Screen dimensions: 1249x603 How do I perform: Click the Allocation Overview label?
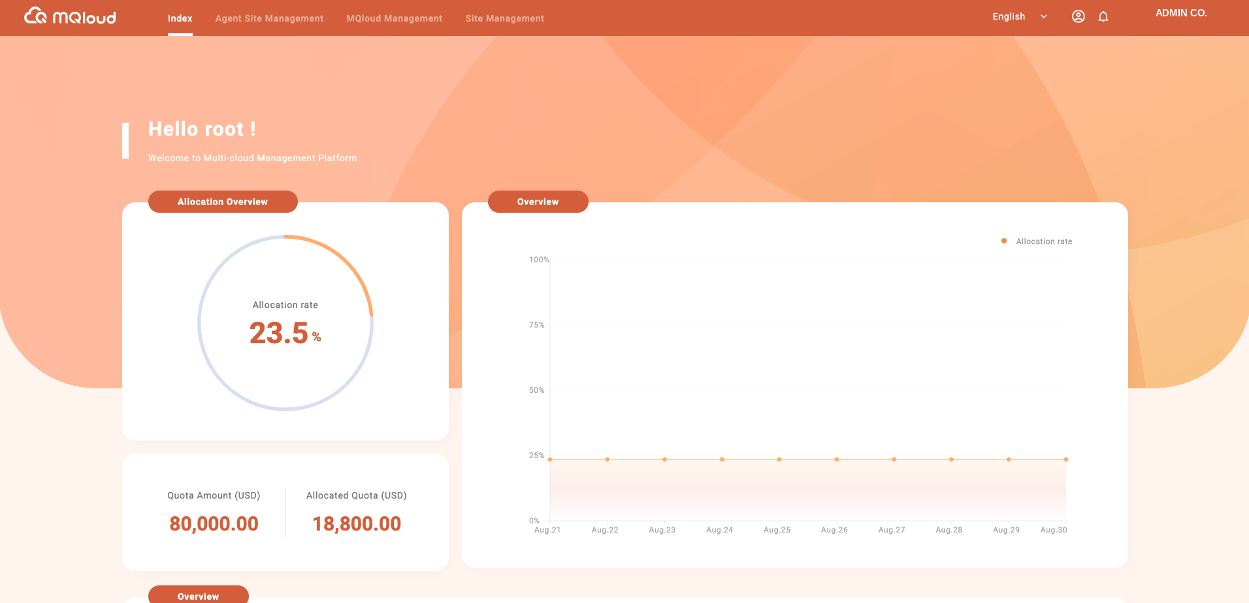coord(223,202)
